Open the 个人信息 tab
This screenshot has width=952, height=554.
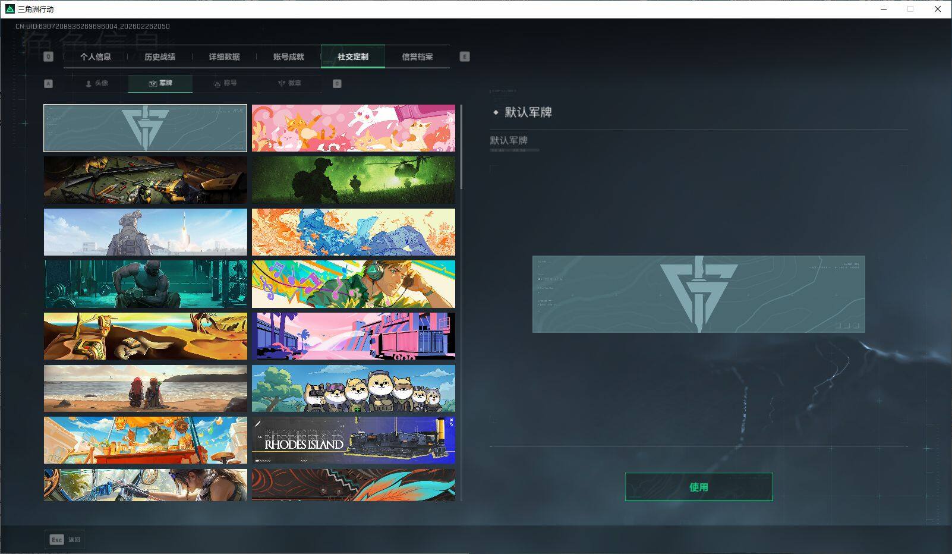click(x=96, y=56)
